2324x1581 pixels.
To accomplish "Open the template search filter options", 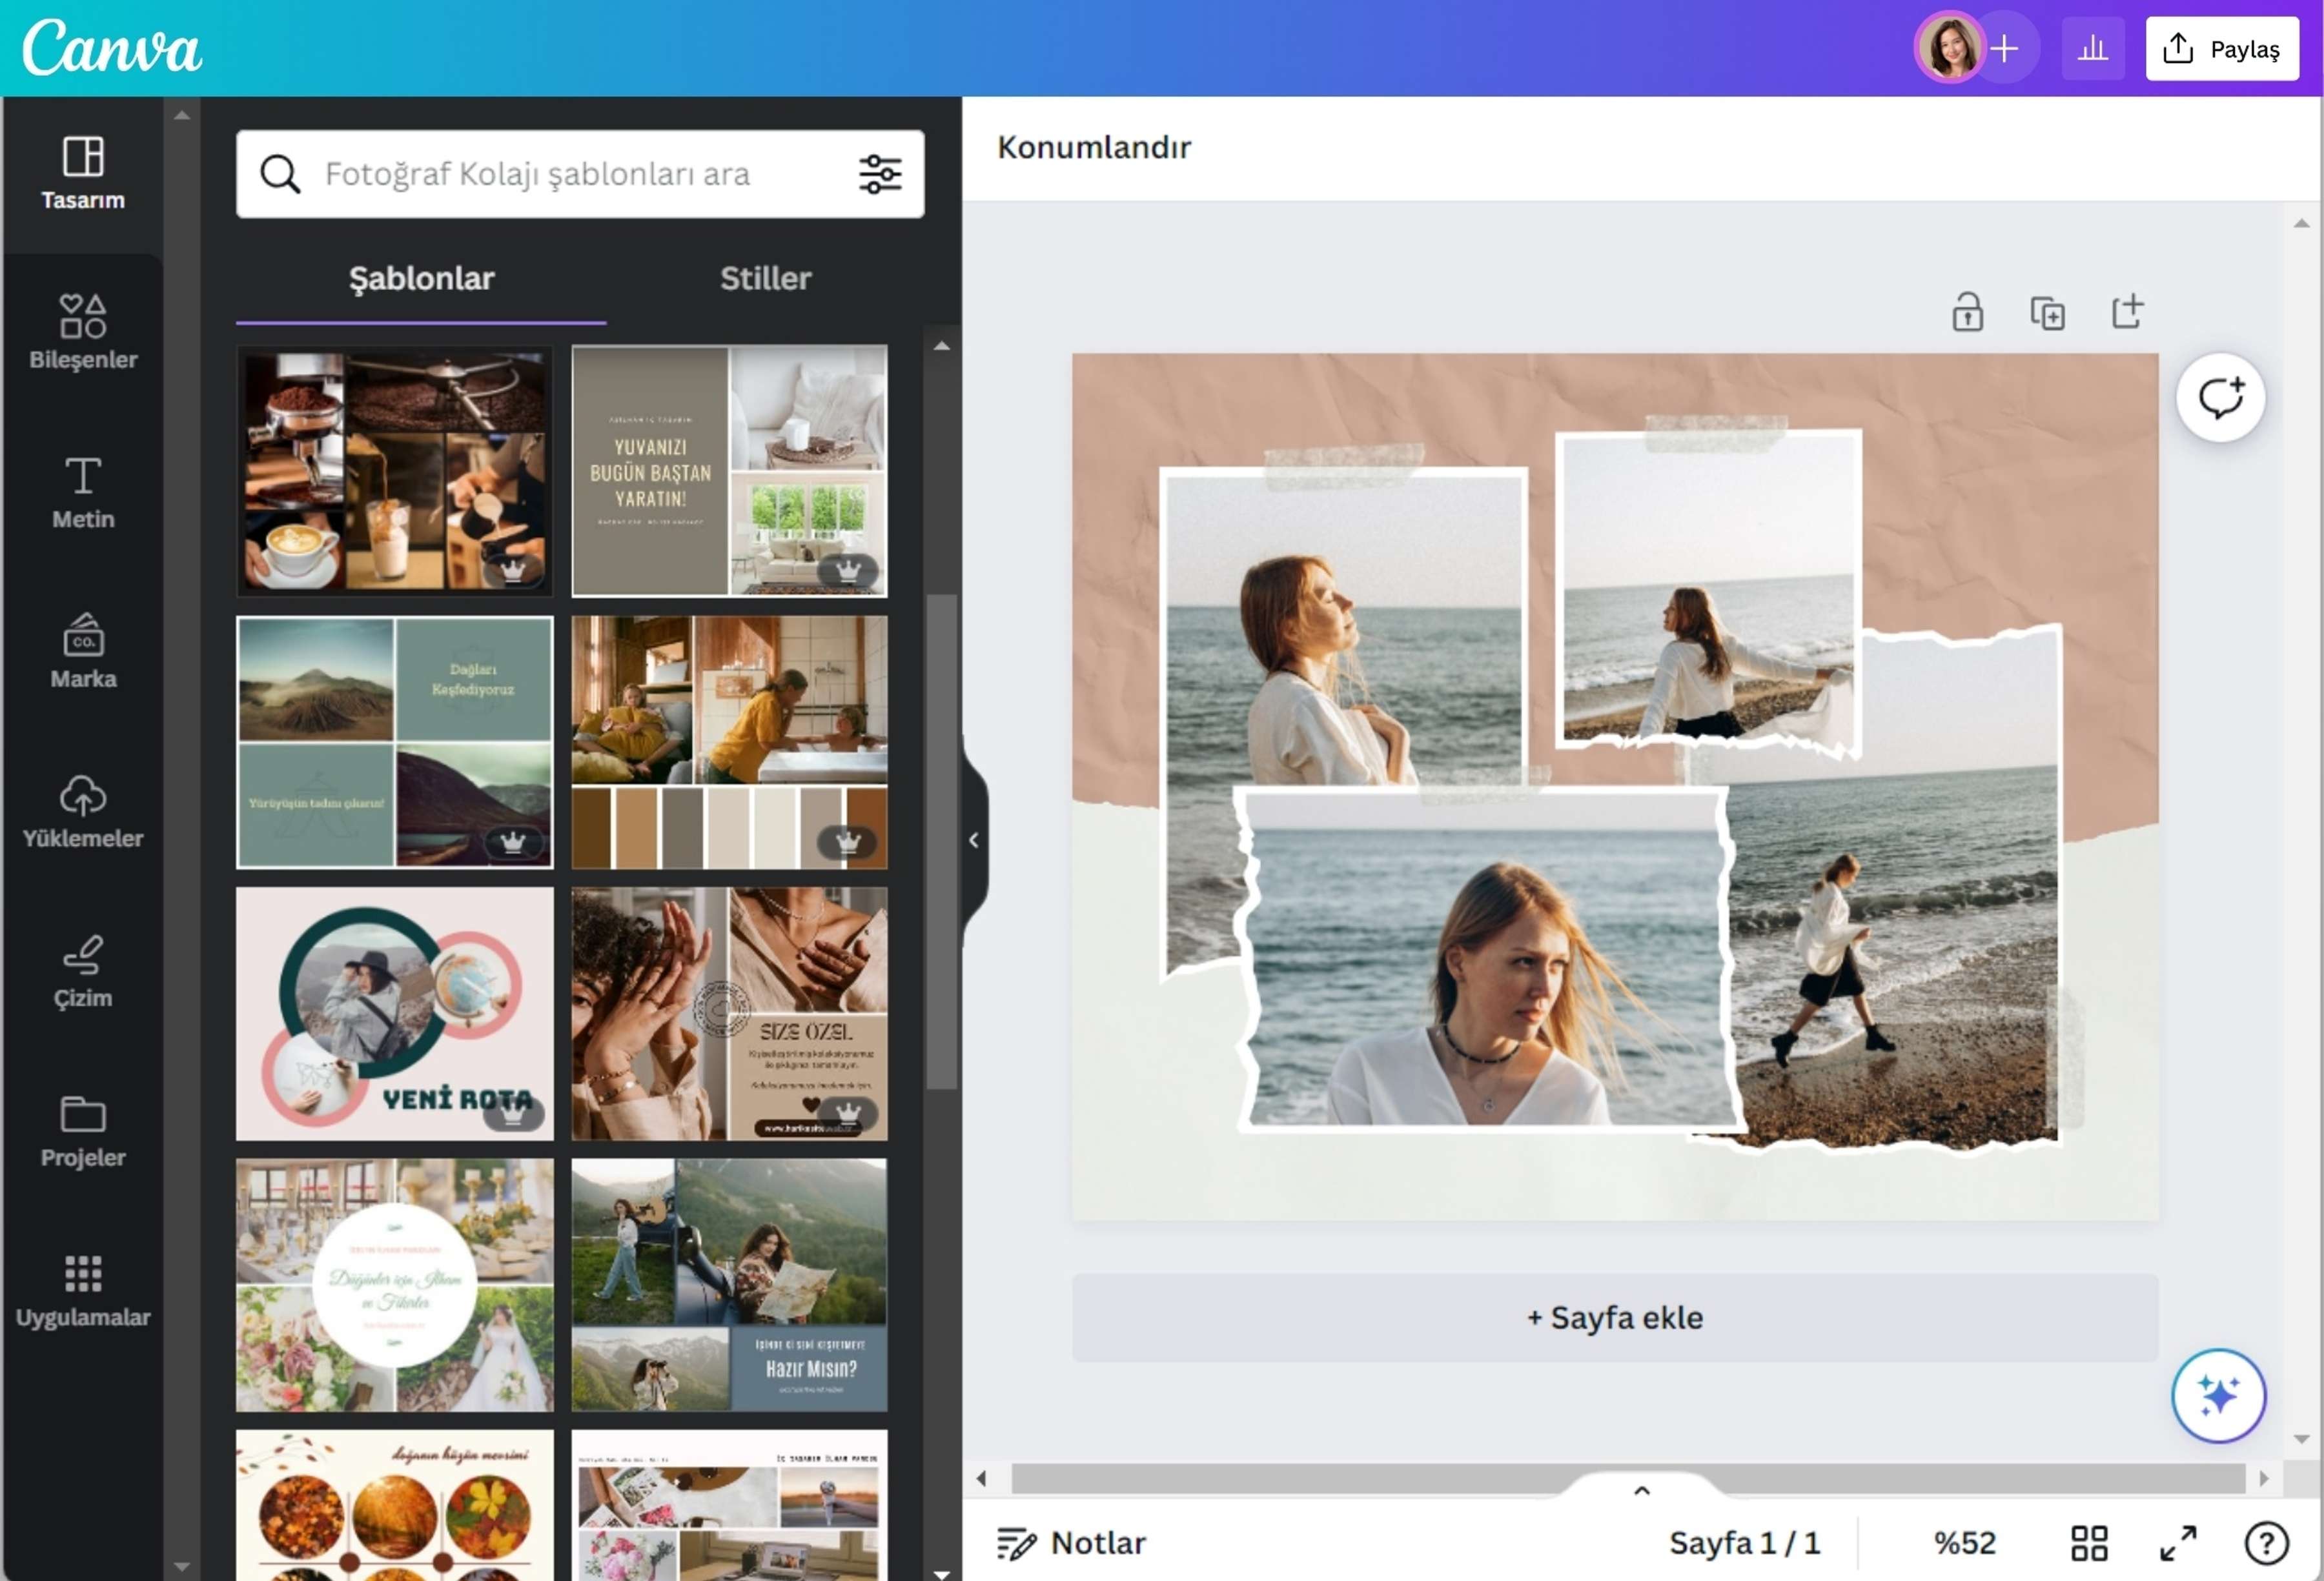I will tap(879, 174).
